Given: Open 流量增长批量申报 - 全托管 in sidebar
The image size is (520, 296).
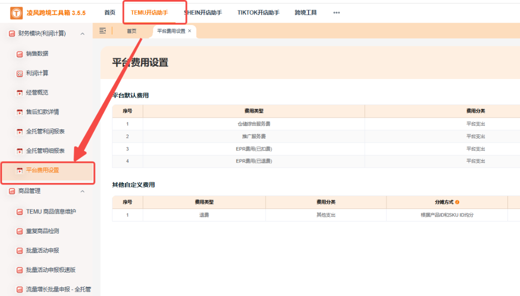Looking at the screenshot, I should (58, 289).
